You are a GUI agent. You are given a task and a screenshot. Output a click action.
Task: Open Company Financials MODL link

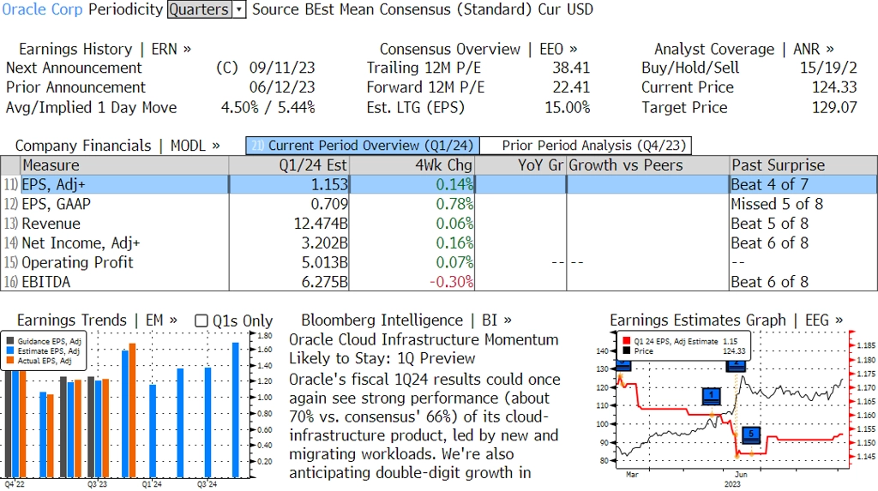coord(117,146)
